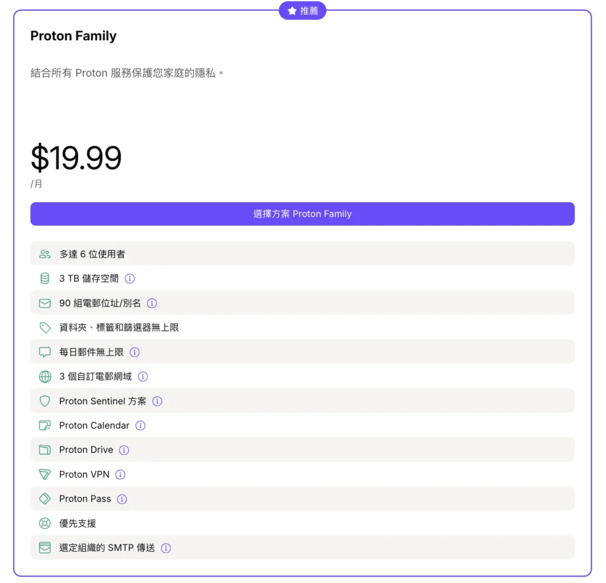
Task: Show info for 3 custom email domains
Action: (x=143, y=376)
